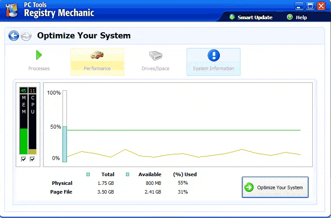Close the Registry Mechanic window
Image resolution: width=331 pixels, height=218 pixels.
click(x=321, y=6)
